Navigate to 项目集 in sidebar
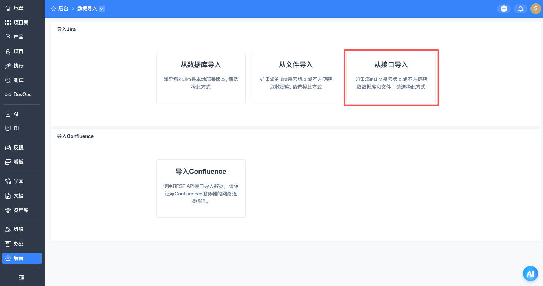This screenshot has height=286, width=543. coord(21,22)
